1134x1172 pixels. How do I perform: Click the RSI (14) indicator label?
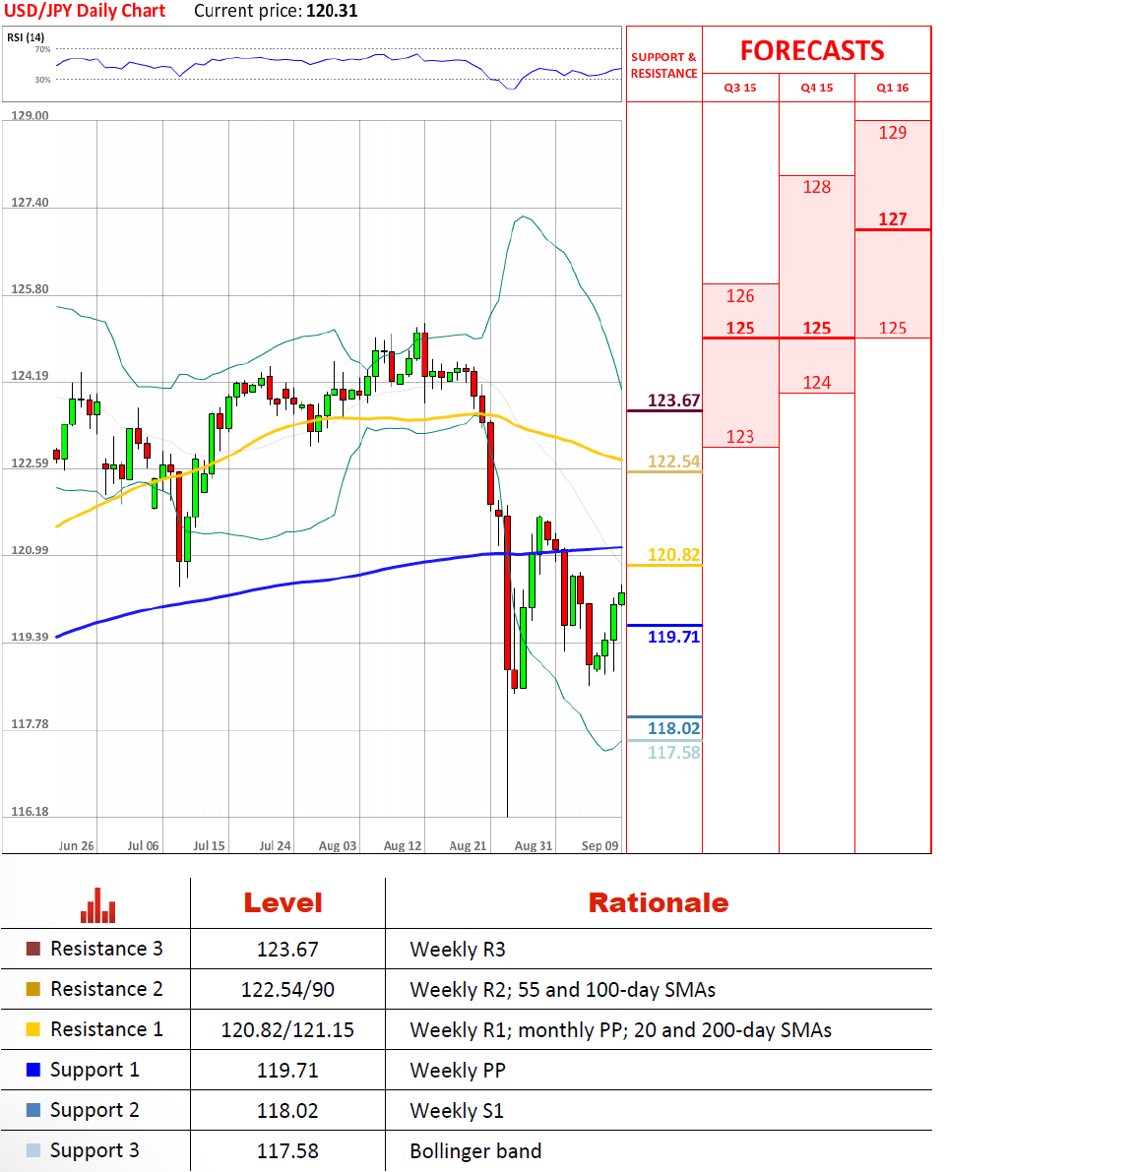26,37
